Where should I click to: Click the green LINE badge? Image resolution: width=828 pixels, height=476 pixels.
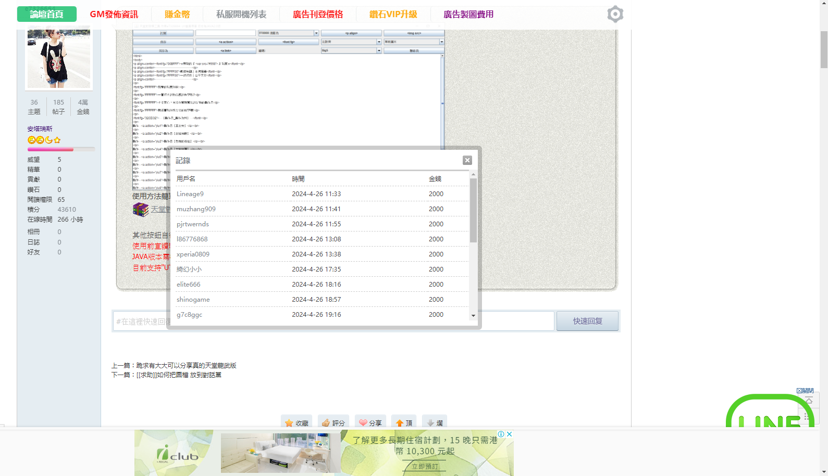(770, 411)
